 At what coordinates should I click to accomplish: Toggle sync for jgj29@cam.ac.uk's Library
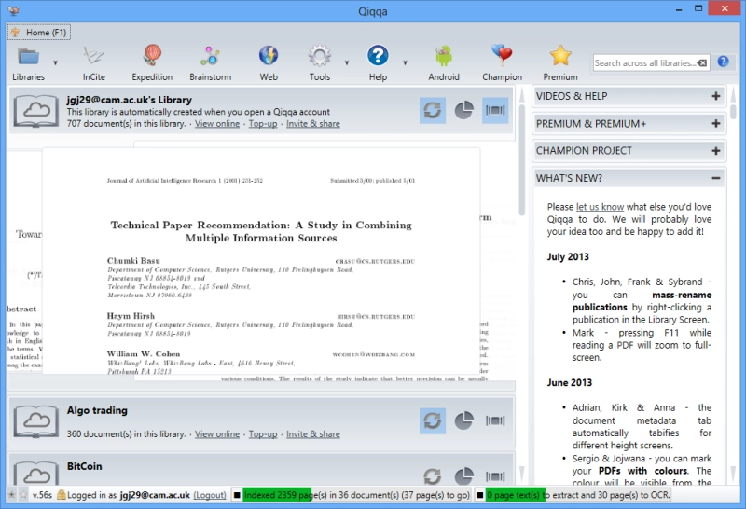[433, 110]
